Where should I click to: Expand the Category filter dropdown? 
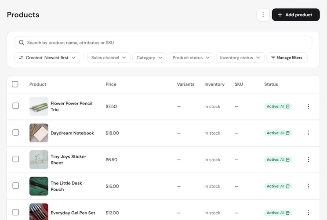point(149,58)
